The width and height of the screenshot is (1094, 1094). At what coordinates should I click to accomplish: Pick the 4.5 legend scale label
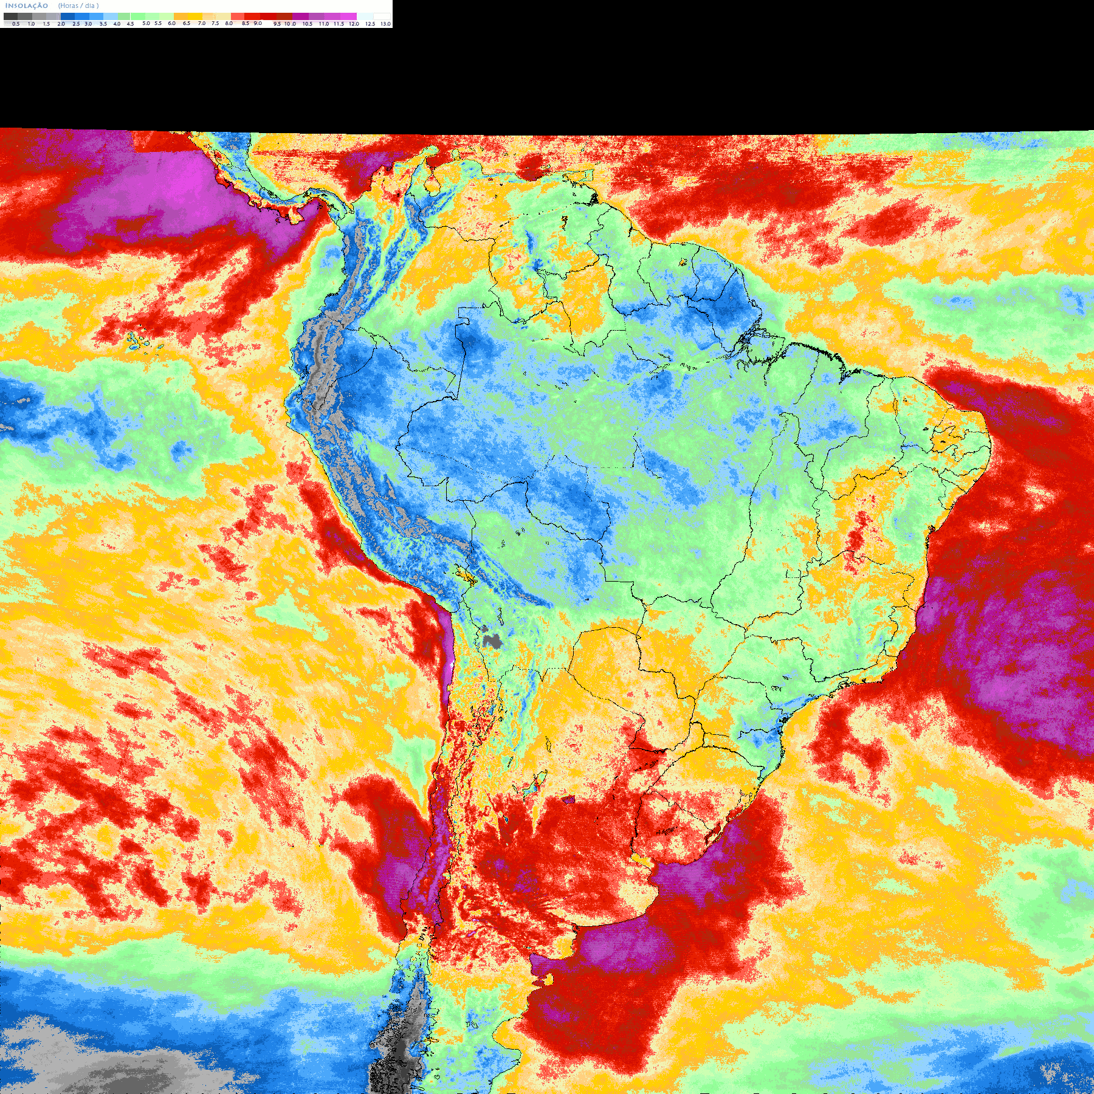[x=130, y=24]
